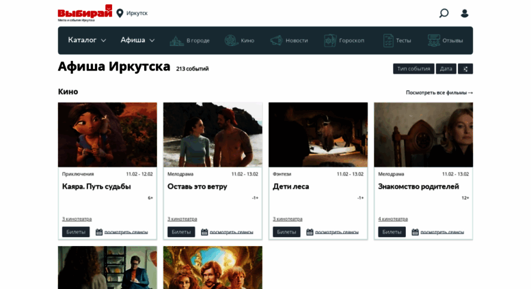
Task: Click посмотреть сеансы for Оставь это ветру
Action: click(231, 232)
